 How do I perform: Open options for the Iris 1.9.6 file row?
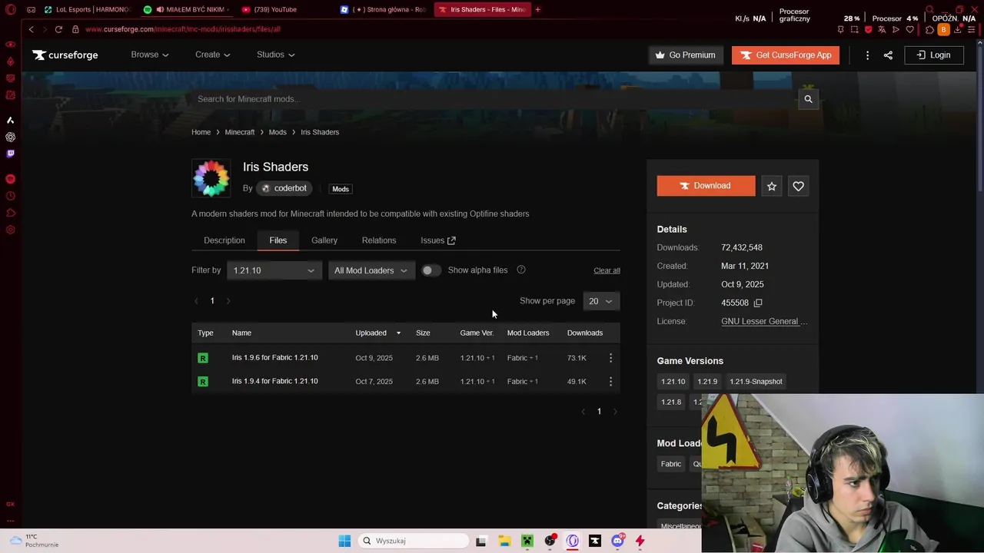(x=610, y=358)
